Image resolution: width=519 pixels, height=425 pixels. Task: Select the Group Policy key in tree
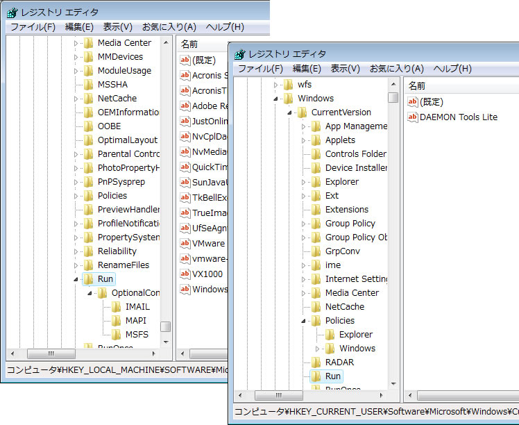(x=350, y=224)
